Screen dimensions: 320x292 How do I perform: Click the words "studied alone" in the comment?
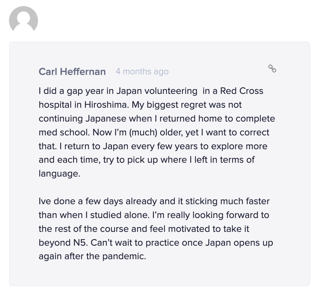[120, 215]
